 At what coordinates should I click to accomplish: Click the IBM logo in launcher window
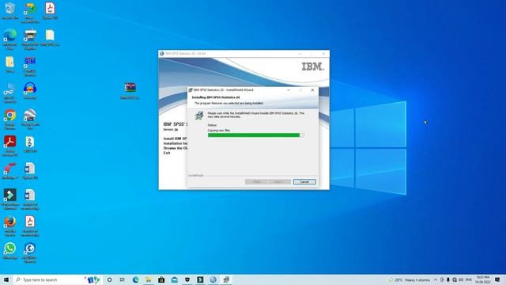pyautogui.click(x=312, y=66)
